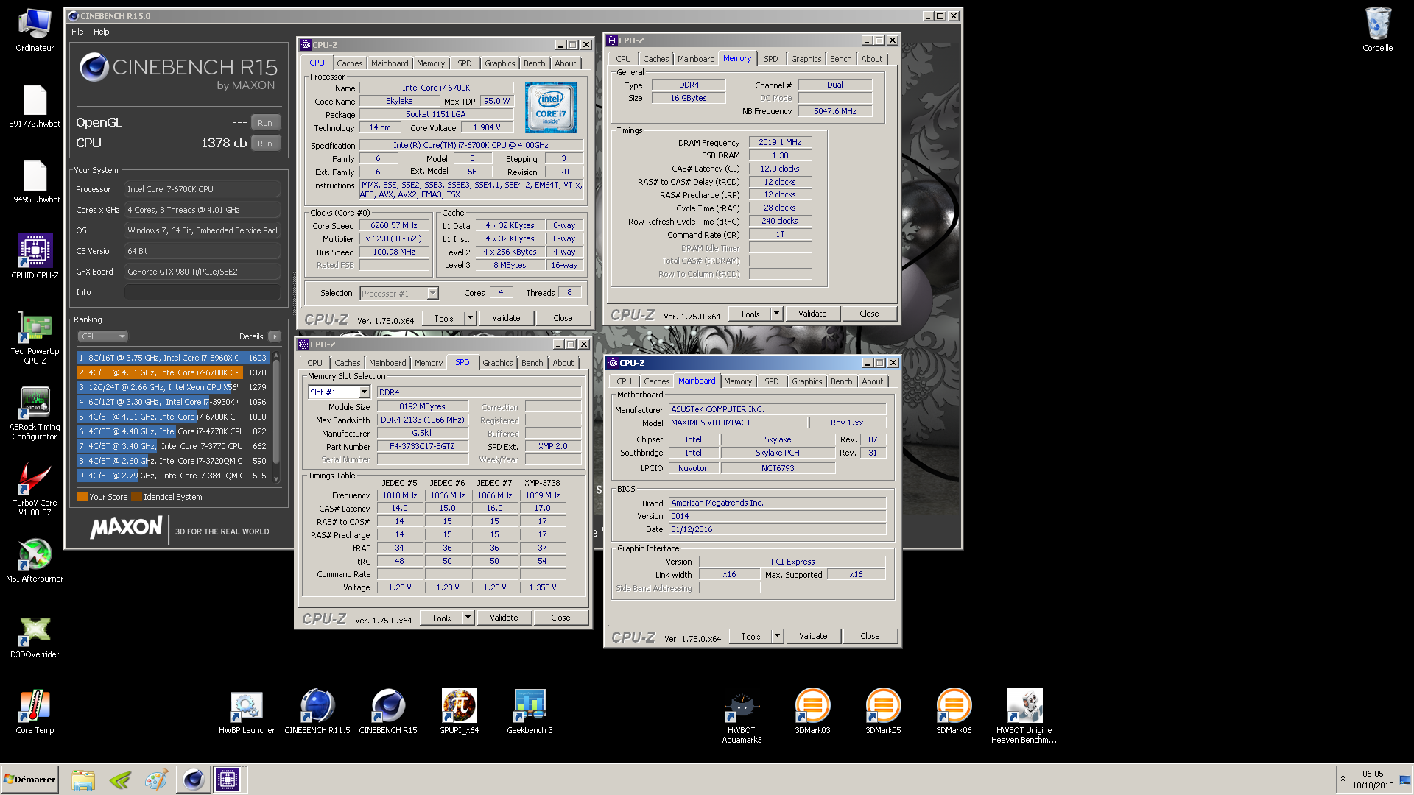Screen dimensions: 1414x795
Task: Open HWBP Launcher shortcut
Action: coord(247,713)
